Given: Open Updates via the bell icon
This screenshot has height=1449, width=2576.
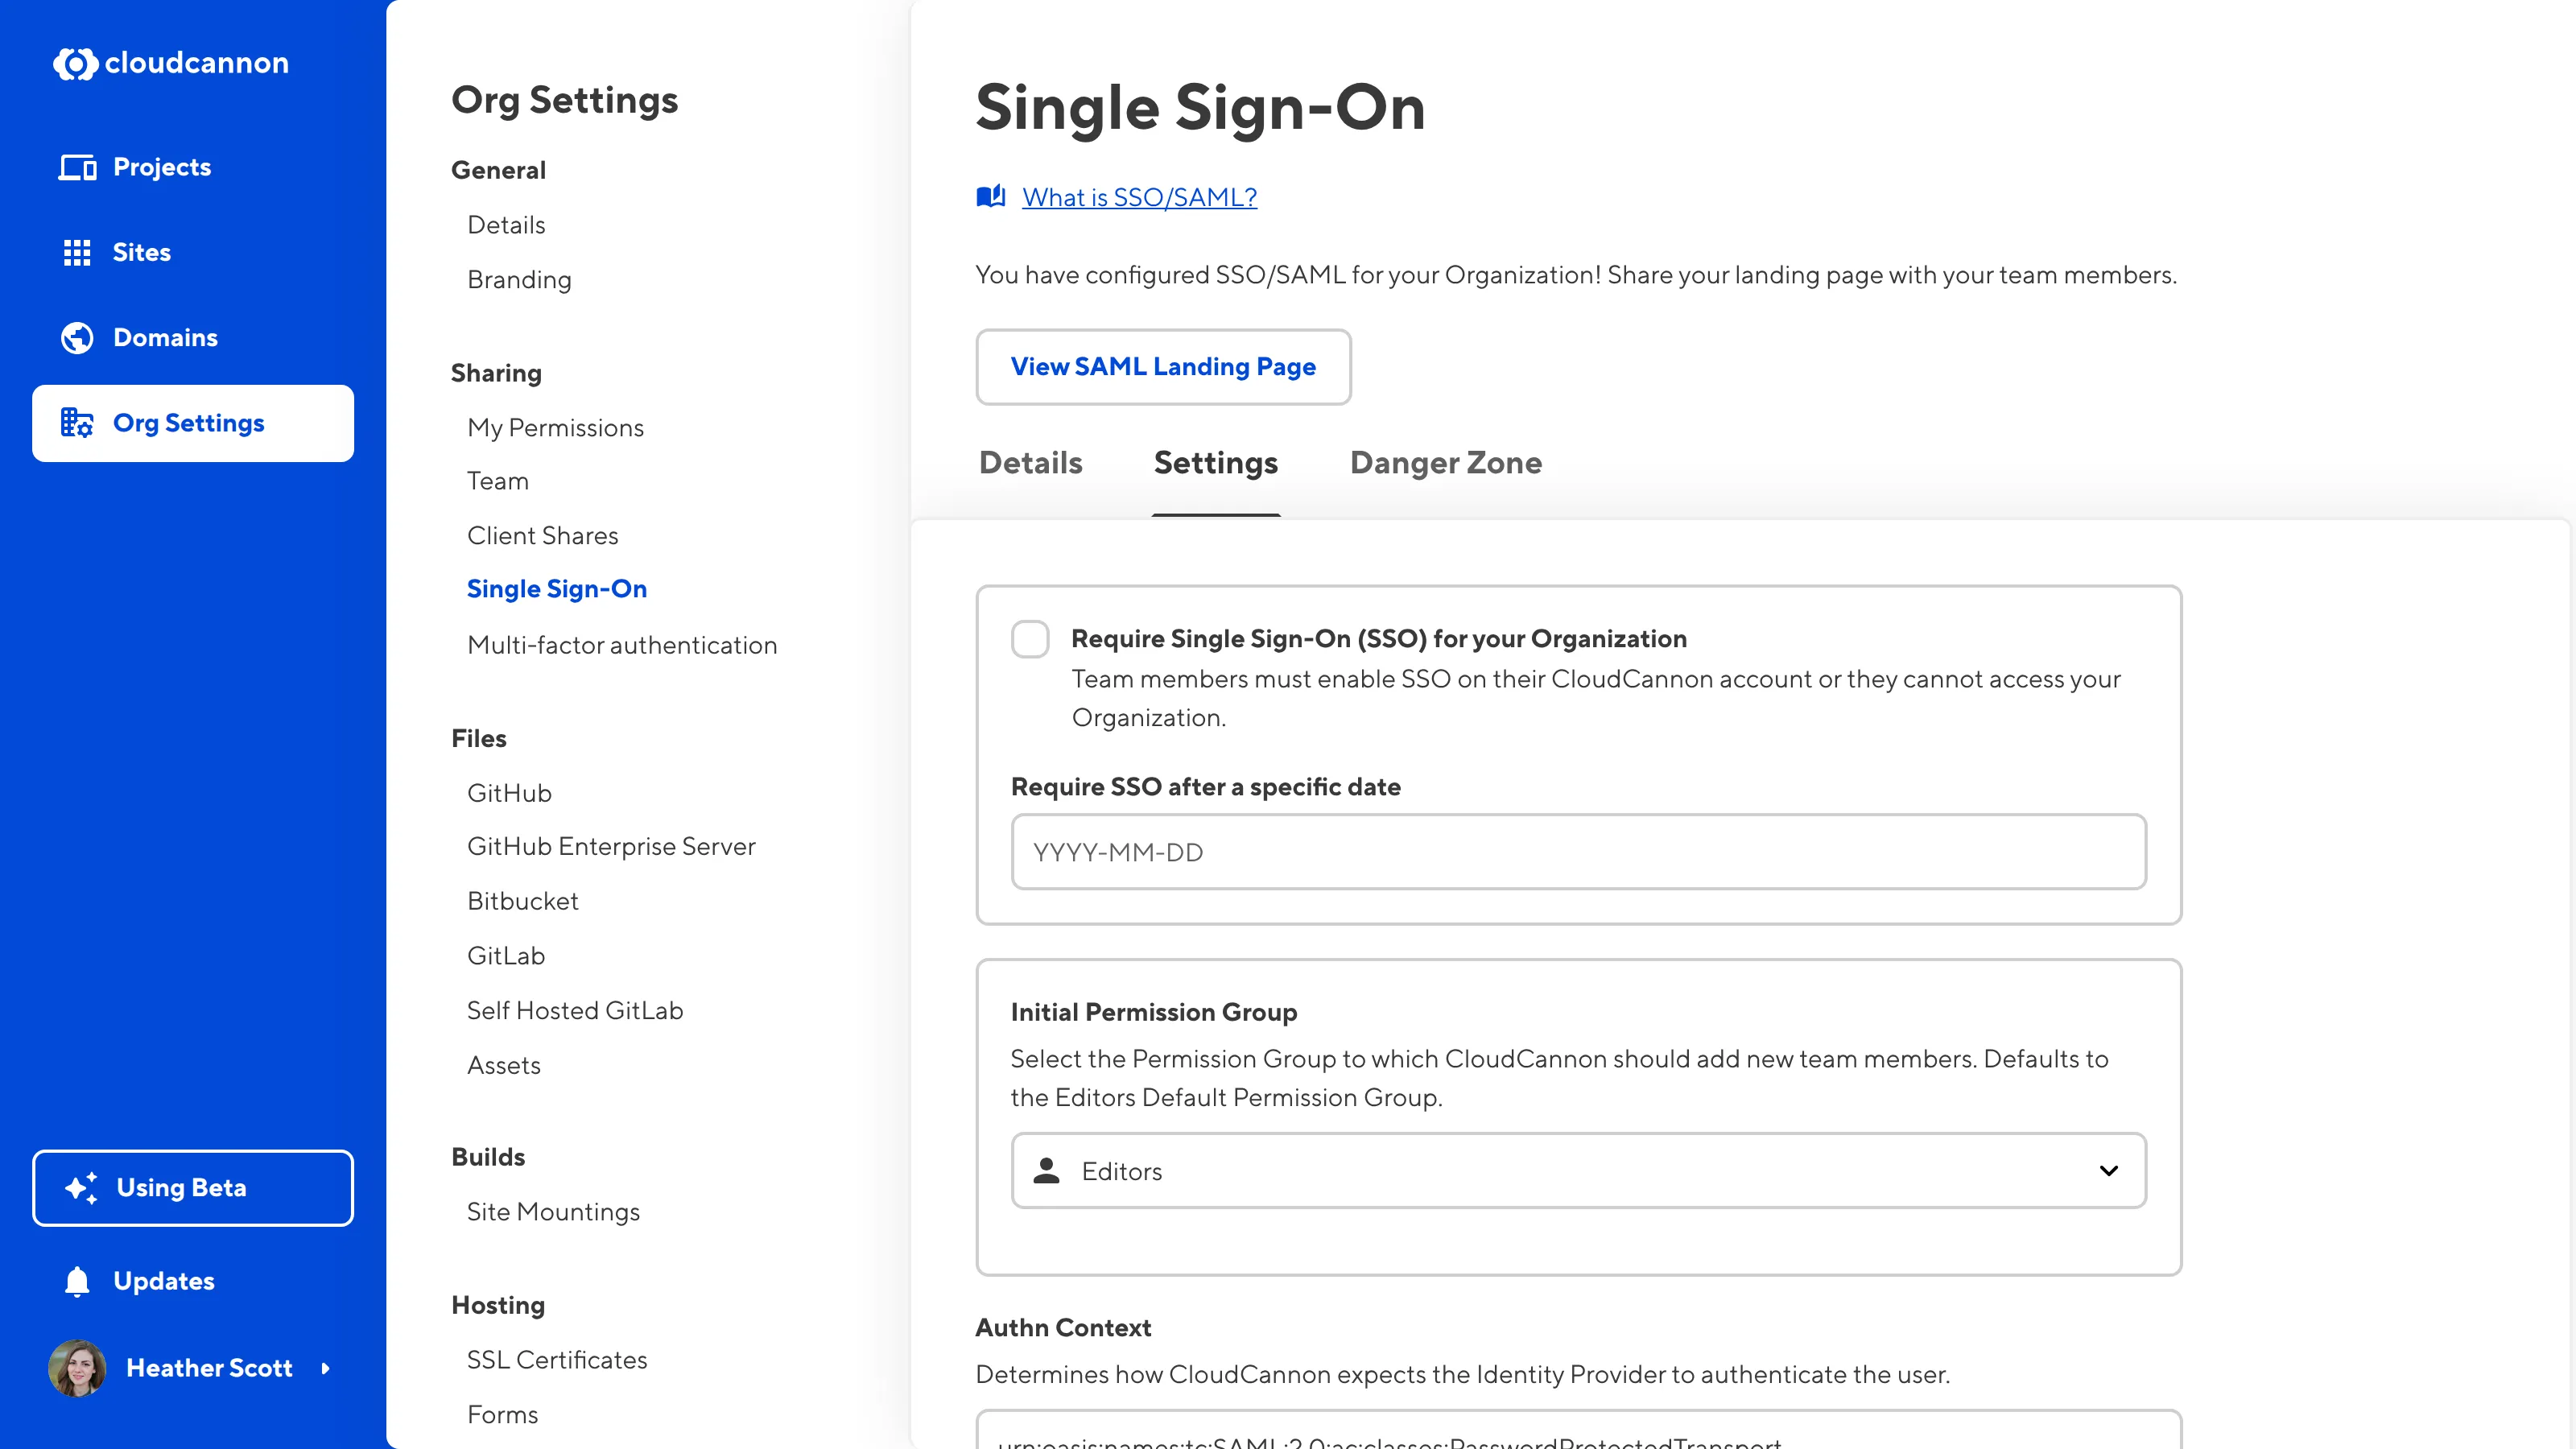Looking at the screenshot, I should click(x=77, y=1281).
